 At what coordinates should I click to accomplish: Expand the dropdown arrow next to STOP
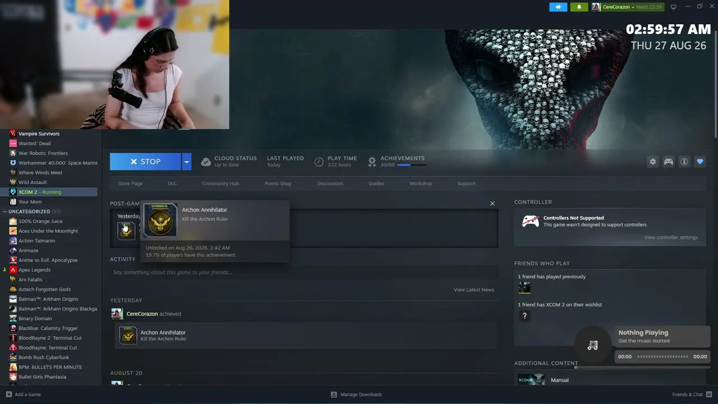click(187, 162)
